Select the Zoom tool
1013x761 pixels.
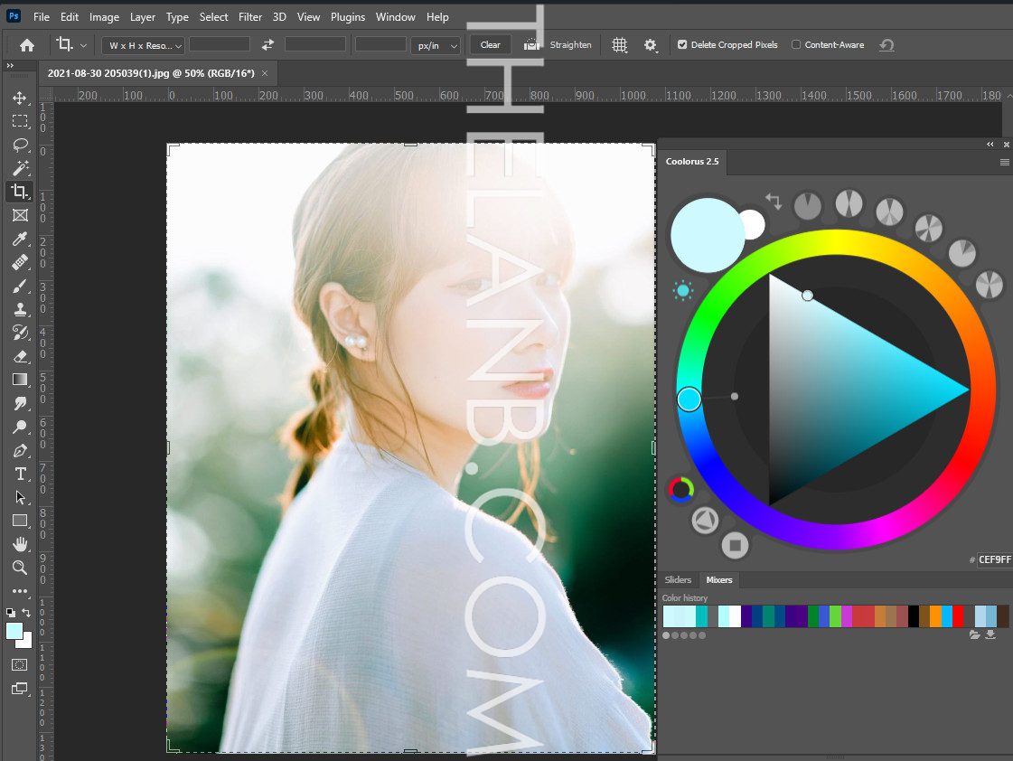tap(19, 568)
